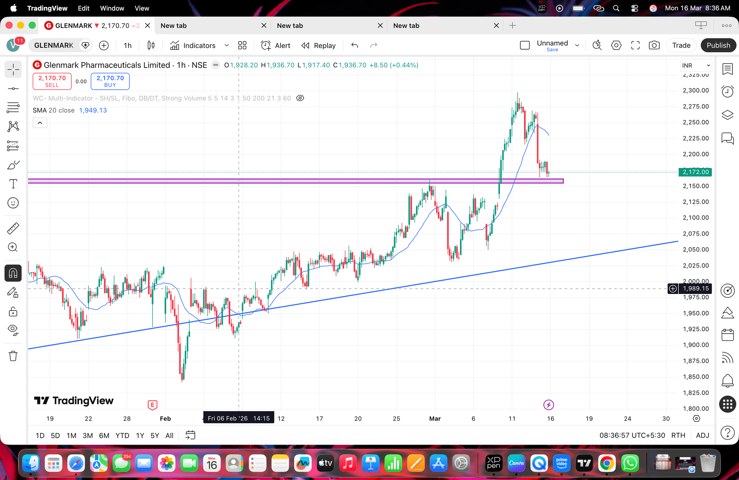
Task: Open the economic calendar panel
Action: pyautogui.click(x=727, y=335)
